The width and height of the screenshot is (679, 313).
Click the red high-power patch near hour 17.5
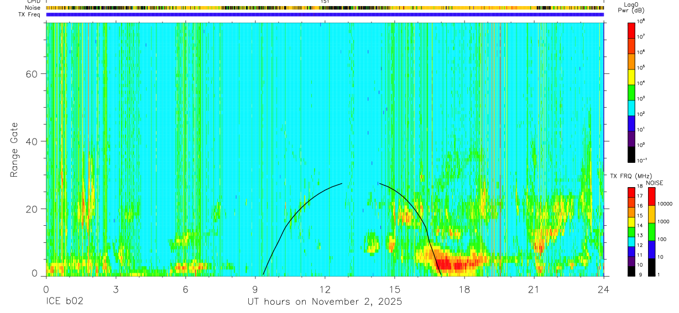point(457,265)
